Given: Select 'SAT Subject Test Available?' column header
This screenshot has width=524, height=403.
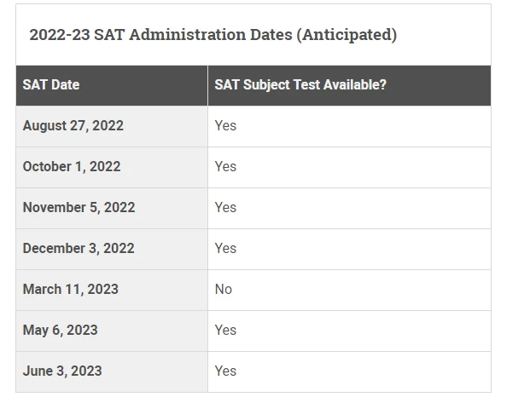Looking at the screenshot, I should pos(300,85).
